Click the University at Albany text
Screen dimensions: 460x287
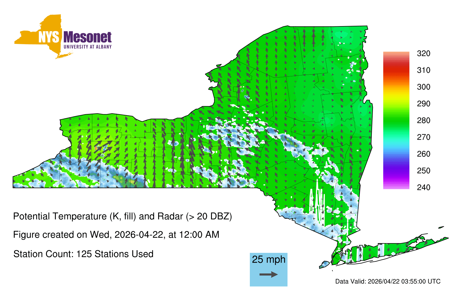pos(87,47)
